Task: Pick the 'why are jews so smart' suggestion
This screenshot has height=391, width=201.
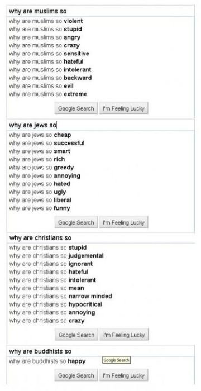Action: pyautogui.click(x=40, y=151)
